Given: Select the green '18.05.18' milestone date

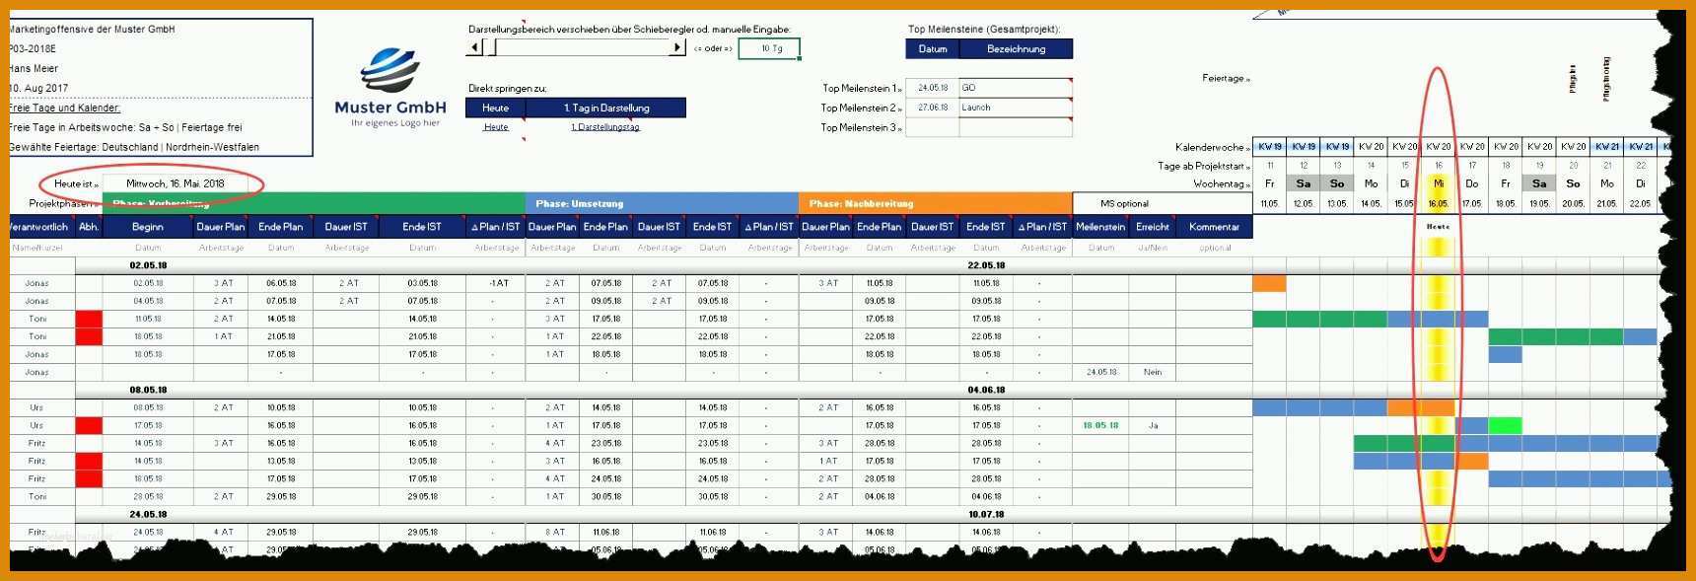Looking at the screenshot, I should pos(1100,425).
